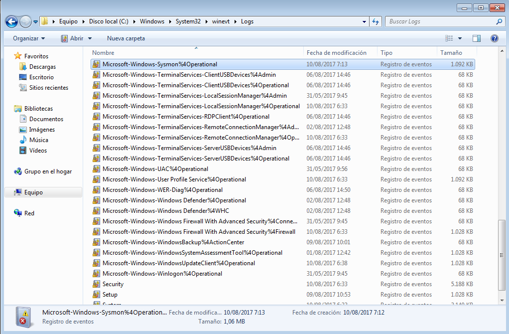Click the refresh button beside address bar
The image size is (509, 334).
click(x=376, y=21)
